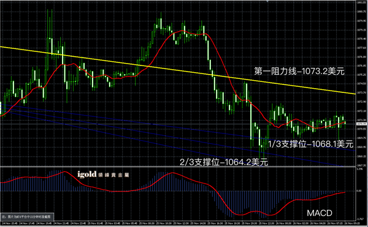Click the last candlestick at the chart's right edge

pos(345,124)
